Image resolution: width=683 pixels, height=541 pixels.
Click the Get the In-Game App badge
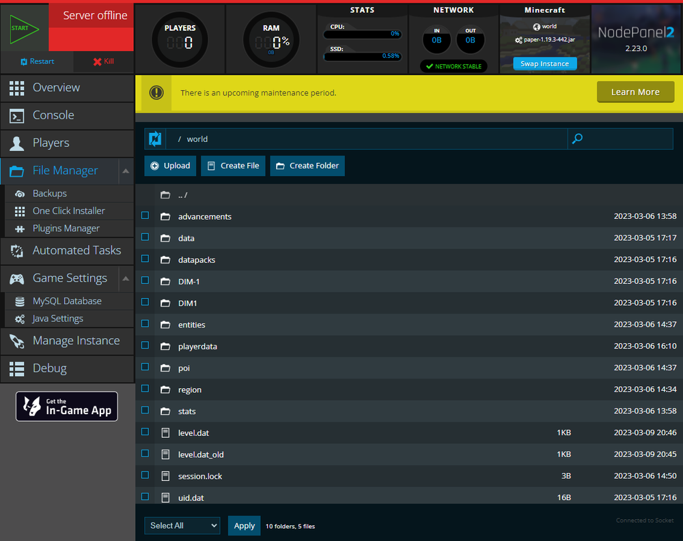67,407
